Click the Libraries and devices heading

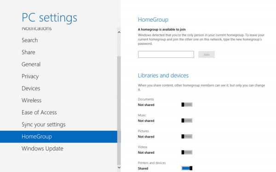click(163, 76)
